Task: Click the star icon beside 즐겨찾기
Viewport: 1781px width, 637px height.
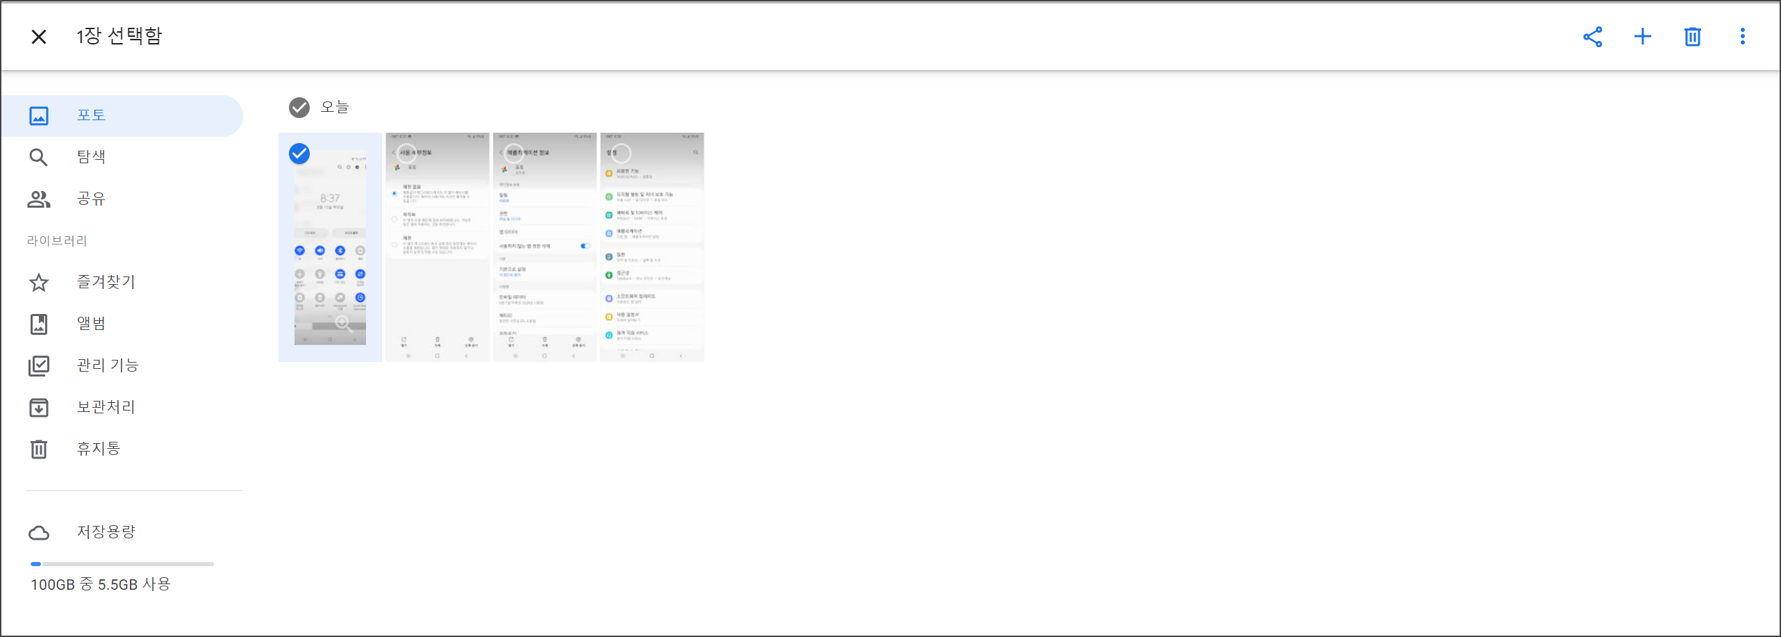Action: [39, 283]
